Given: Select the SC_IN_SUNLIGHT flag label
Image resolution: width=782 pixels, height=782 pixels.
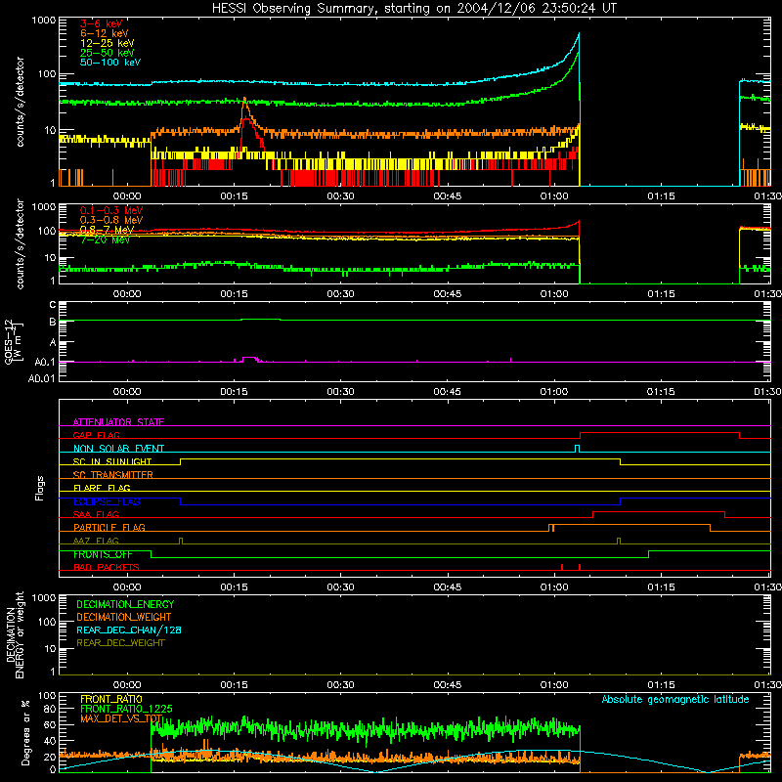Looking at the screenshot, I should 112,461.
